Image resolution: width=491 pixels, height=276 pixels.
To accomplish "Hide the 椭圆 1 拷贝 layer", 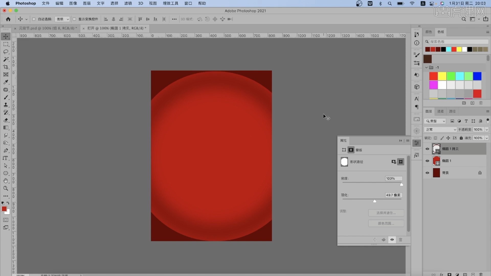I will coord(427,149).
